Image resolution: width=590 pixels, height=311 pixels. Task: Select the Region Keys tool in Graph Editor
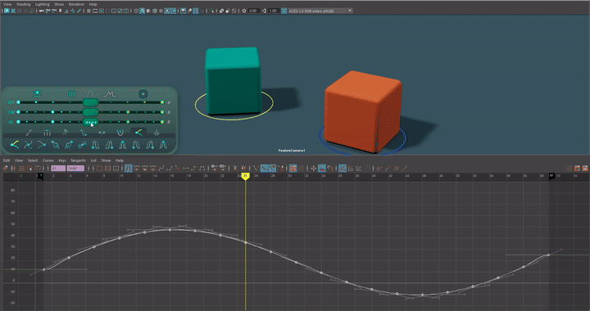pos(29,169)
